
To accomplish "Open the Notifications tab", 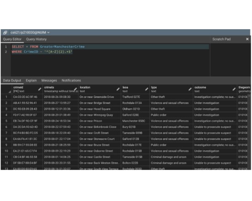I will point(71,80).
